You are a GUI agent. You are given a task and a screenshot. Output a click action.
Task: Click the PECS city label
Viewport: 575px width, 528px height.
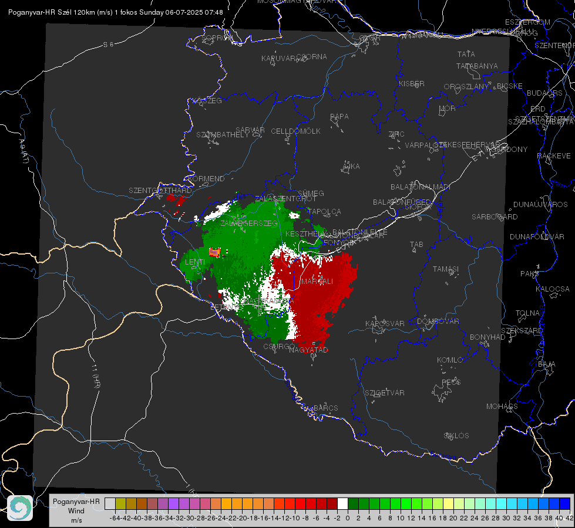click(x=450, y=382)
